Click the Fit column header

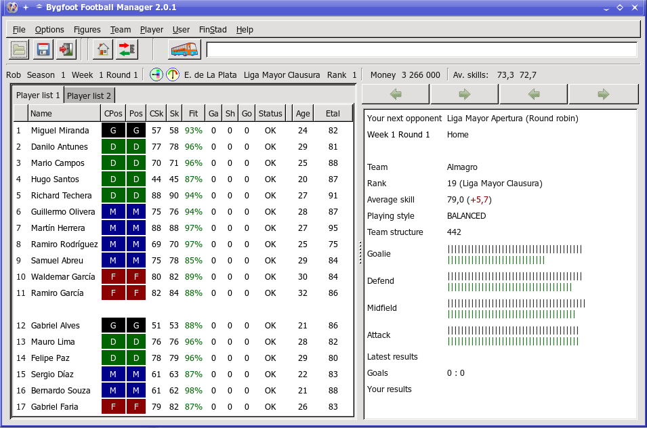click(194, 113)
